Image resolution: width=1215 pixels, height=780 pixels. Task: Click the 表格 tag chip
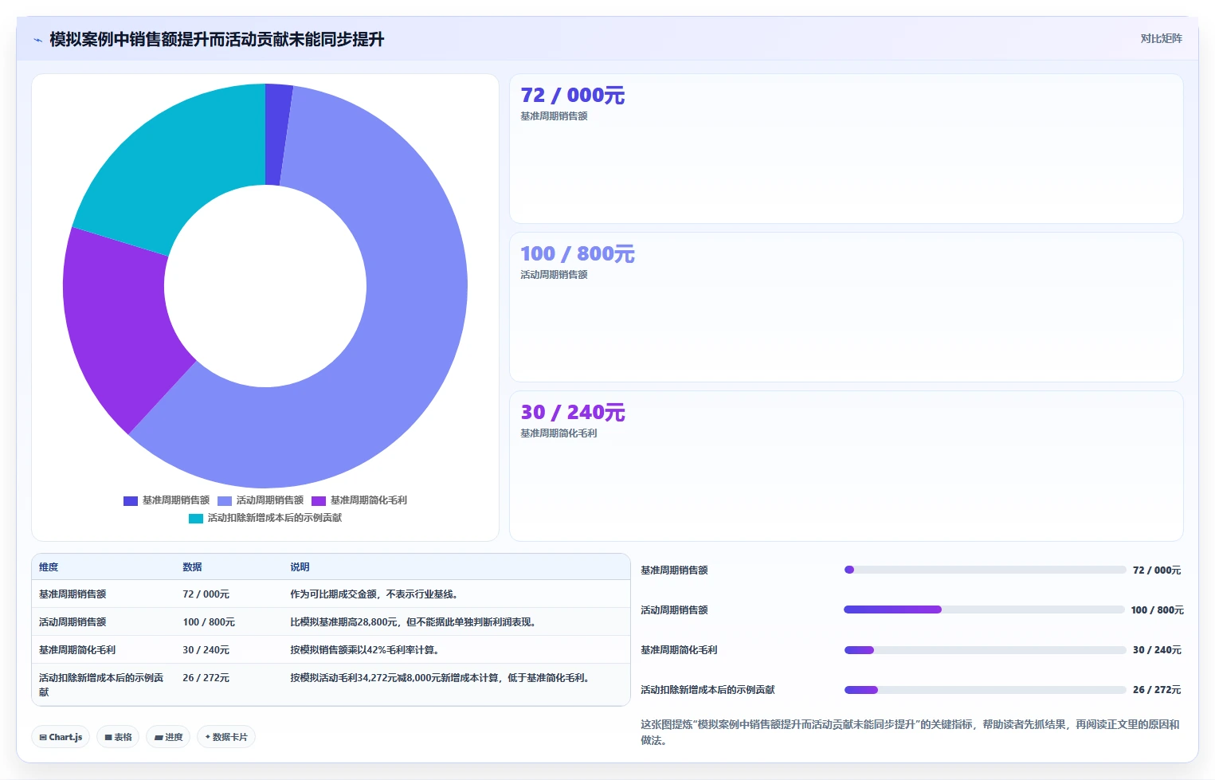pos(118,737)
